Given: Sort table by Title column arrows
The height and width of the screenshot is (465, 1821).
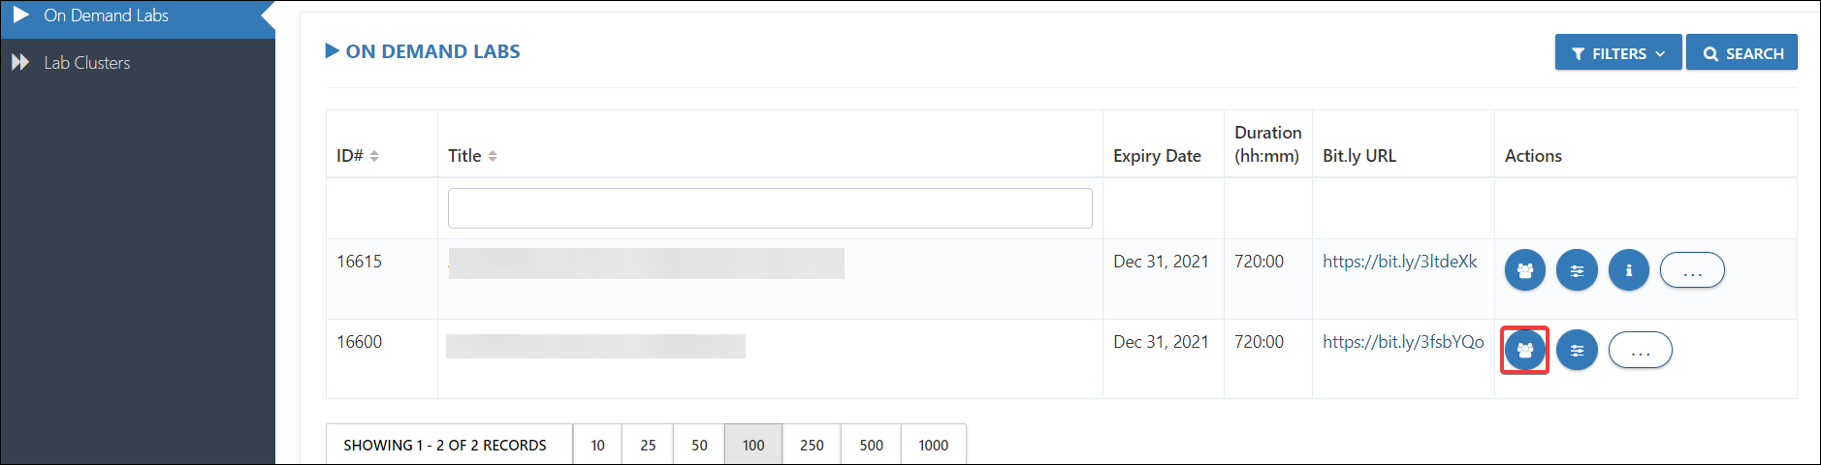Looking at the screenshot, I should [x=493, y=156].
